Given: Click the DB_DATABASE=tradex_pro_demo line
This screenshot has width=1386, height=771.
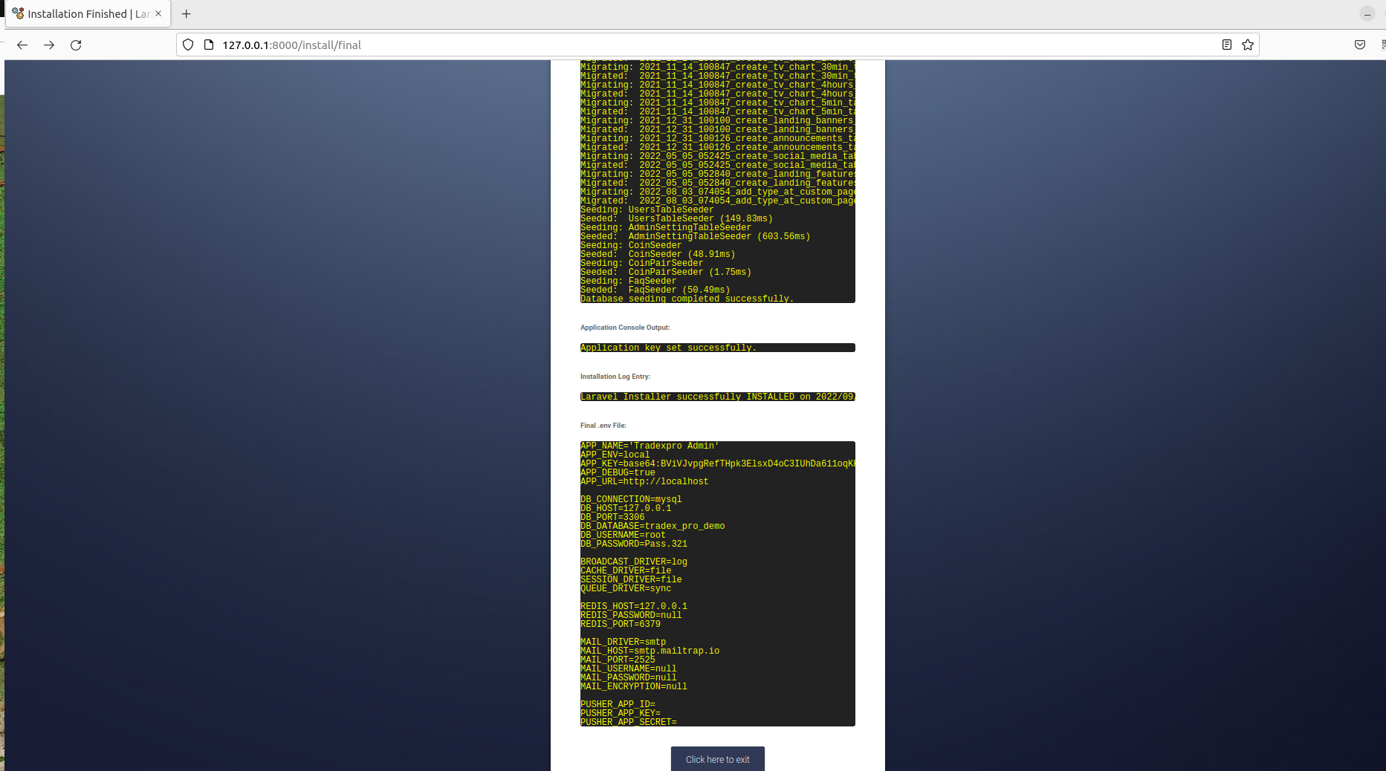Looking at the screenshot, I should coord(652,526).
